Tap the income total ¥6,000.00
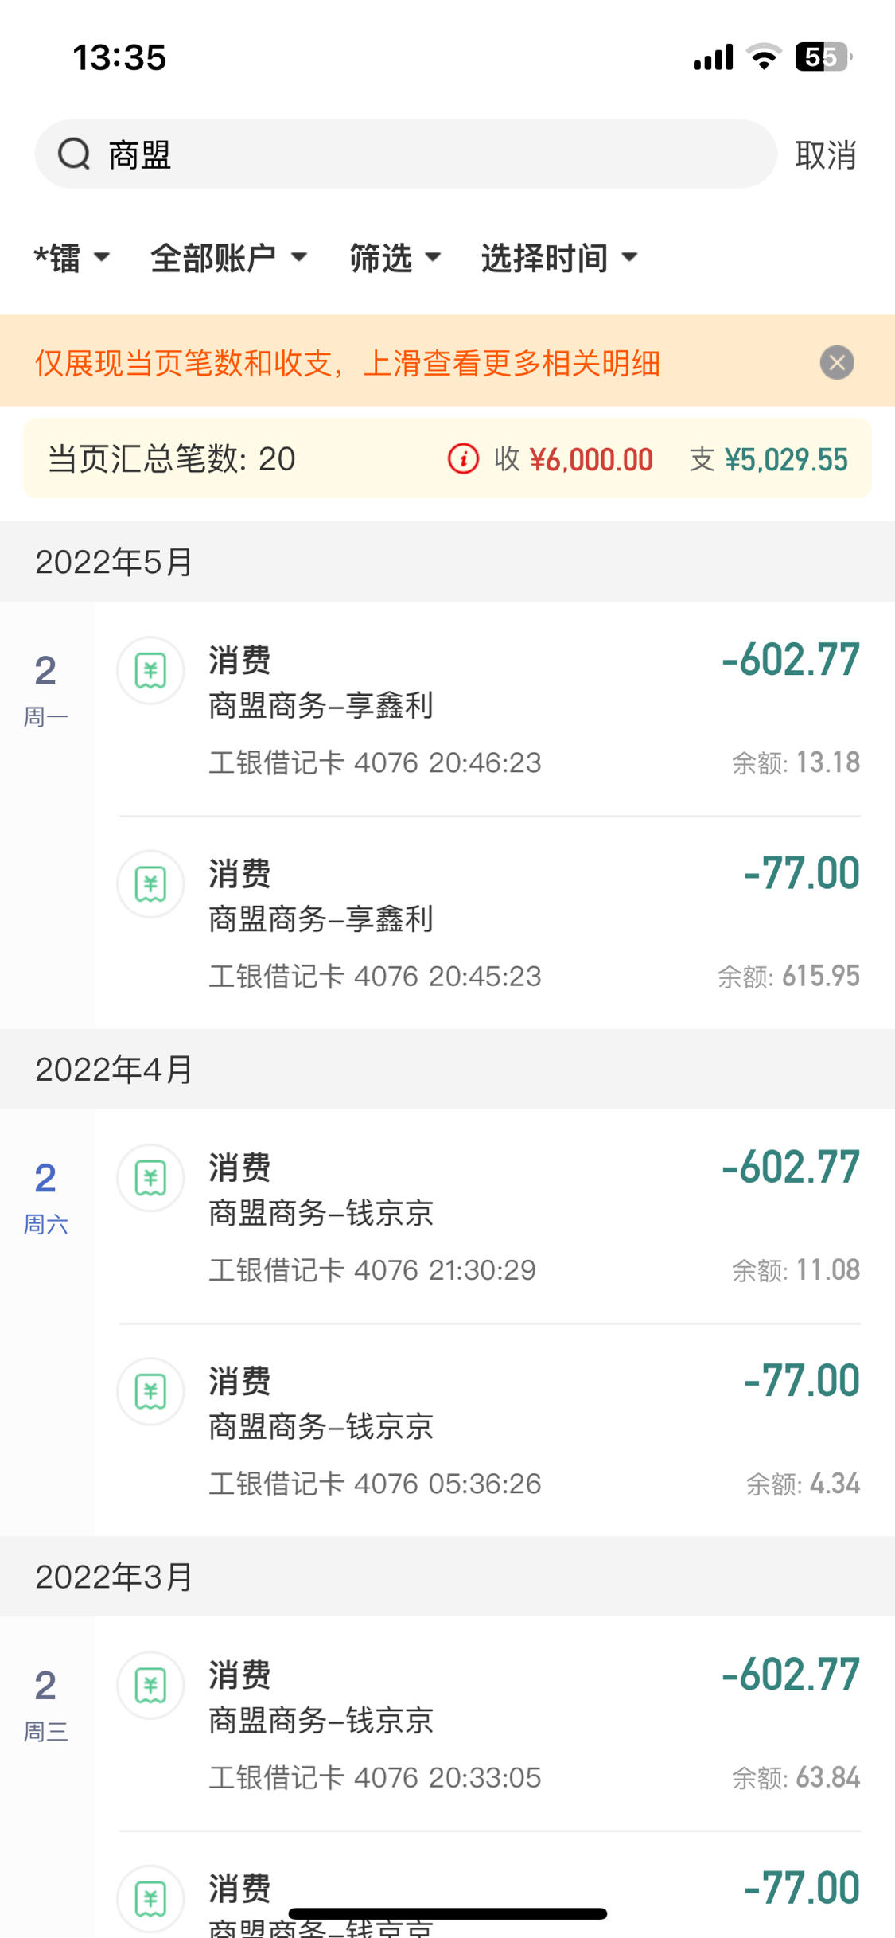895x1938 pixels. pyautogui.click(x=591, y=459)
